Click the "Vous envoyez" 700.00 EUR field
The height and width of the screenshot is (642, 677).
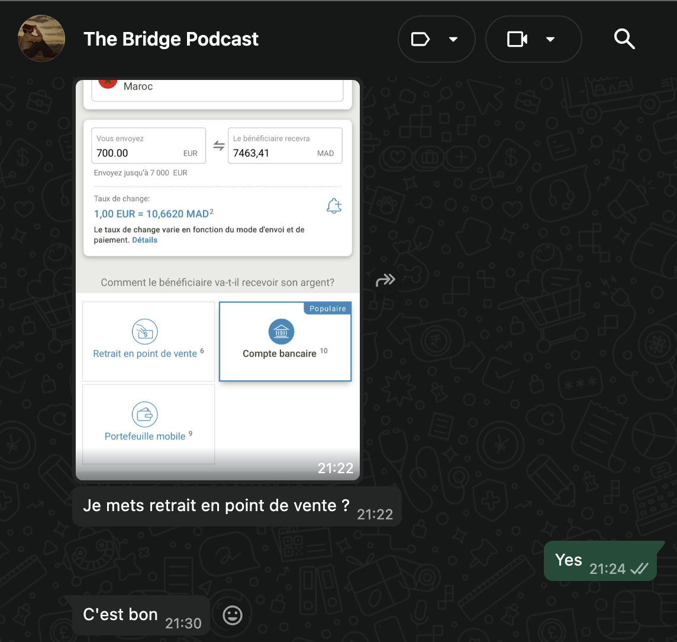[149, 146]
